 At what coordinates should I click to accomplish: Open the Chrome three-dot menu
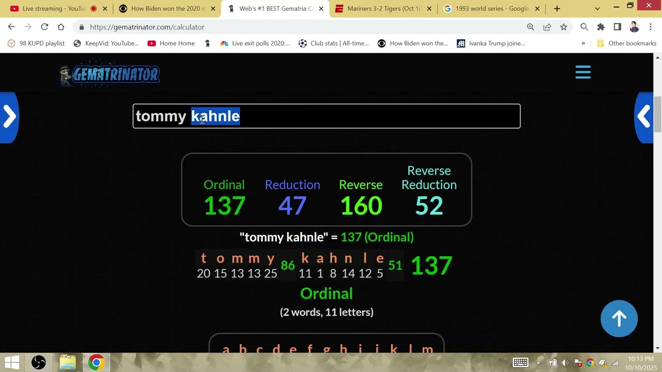click(651, 27)
